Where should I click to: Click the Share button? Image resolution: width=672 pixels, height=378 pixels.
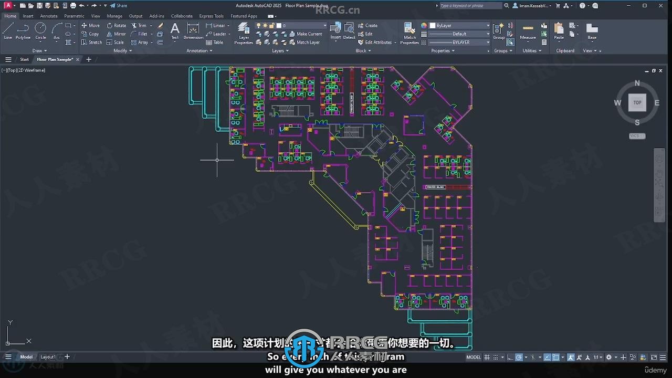point(119,5)
